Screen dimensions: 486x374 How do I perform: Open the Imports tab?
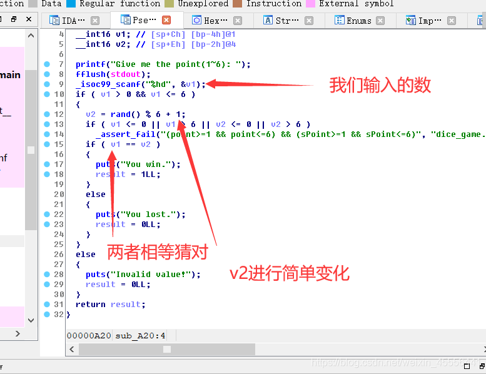pos(423,21)
